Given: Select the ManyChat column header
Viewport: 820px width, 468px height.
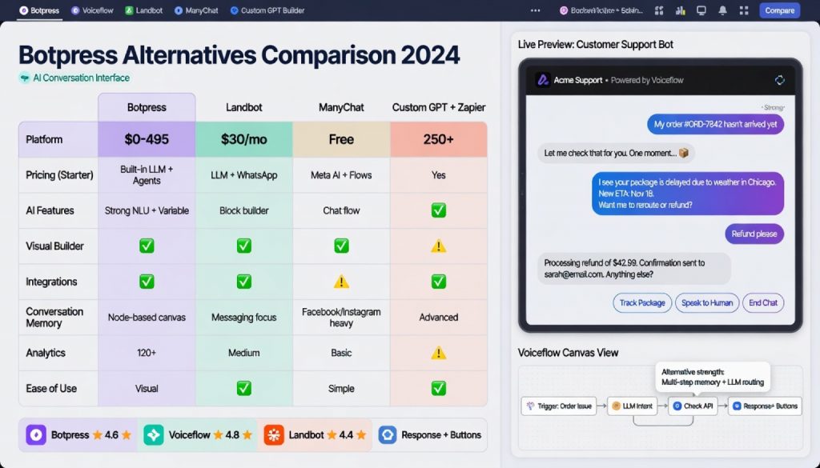Looking at the screenshot, I should coord(341,107).
